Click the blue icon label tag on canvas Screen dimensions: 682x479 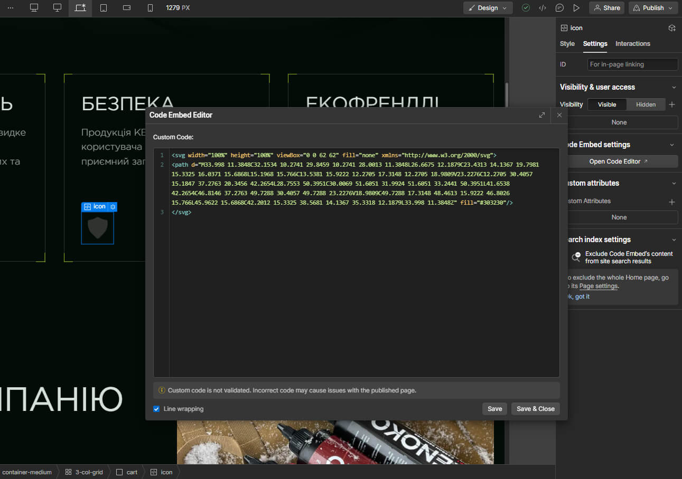click(x=96, y=207)
